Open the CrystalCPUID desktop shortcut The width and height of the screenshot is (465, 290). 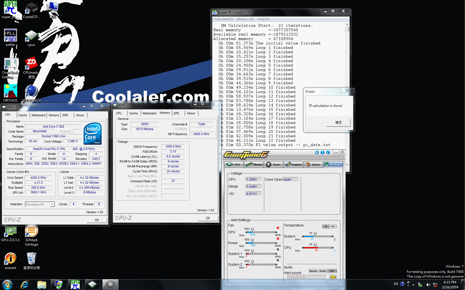click(x=31, y=10)
